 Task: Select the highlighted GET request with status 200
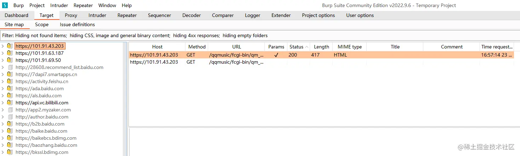pos(321,55)
